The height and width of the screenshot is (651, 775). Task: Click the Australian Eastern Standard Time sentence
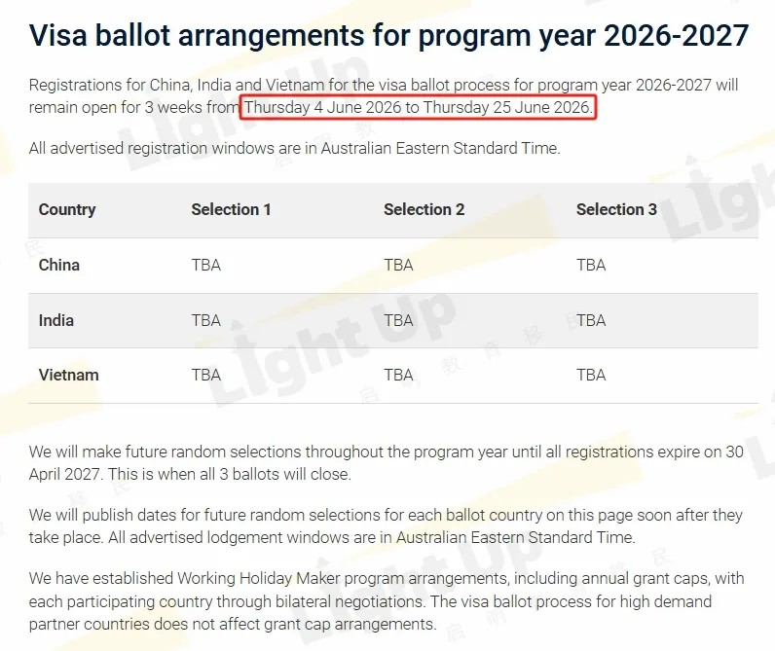295,148
